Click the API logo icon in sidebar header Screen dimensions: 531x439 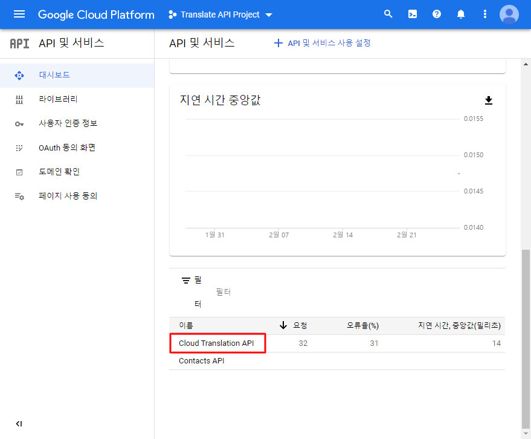tap(19, 44)
